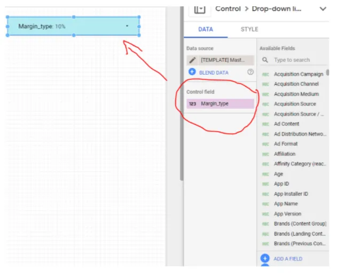
Task: Switch to the STYLE tab
Action: (x=249, y=29)
